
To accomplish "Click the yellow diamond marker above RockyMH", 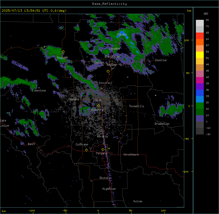I will point(63,52).
